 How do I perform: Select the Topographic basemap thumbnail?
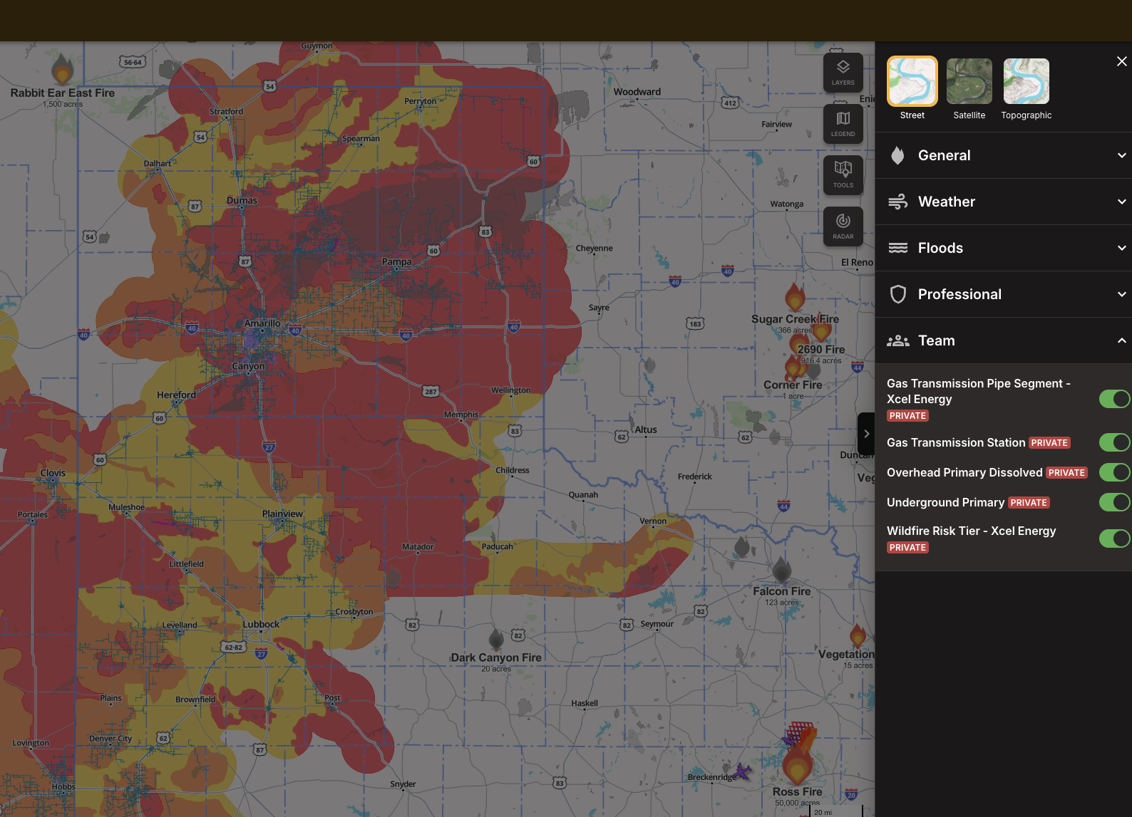pyautogui.click(x=1026, y=81)
